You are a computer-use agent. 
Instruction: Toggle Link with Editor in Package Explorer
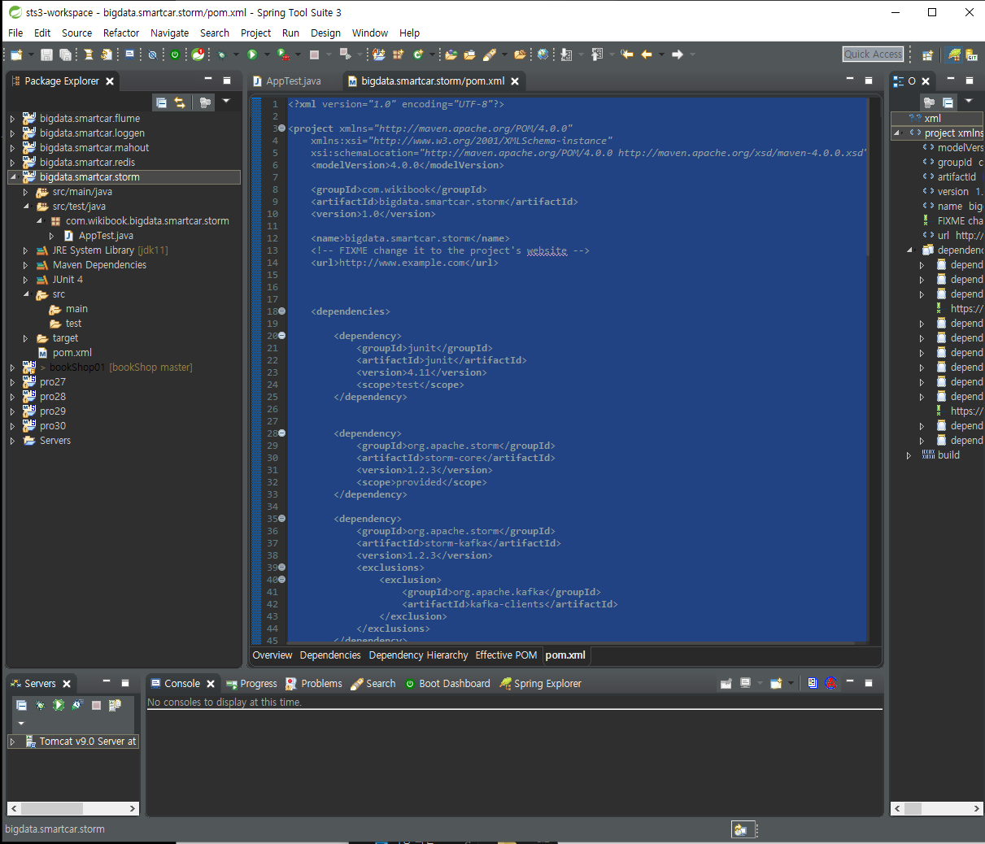tap(180, 102)
